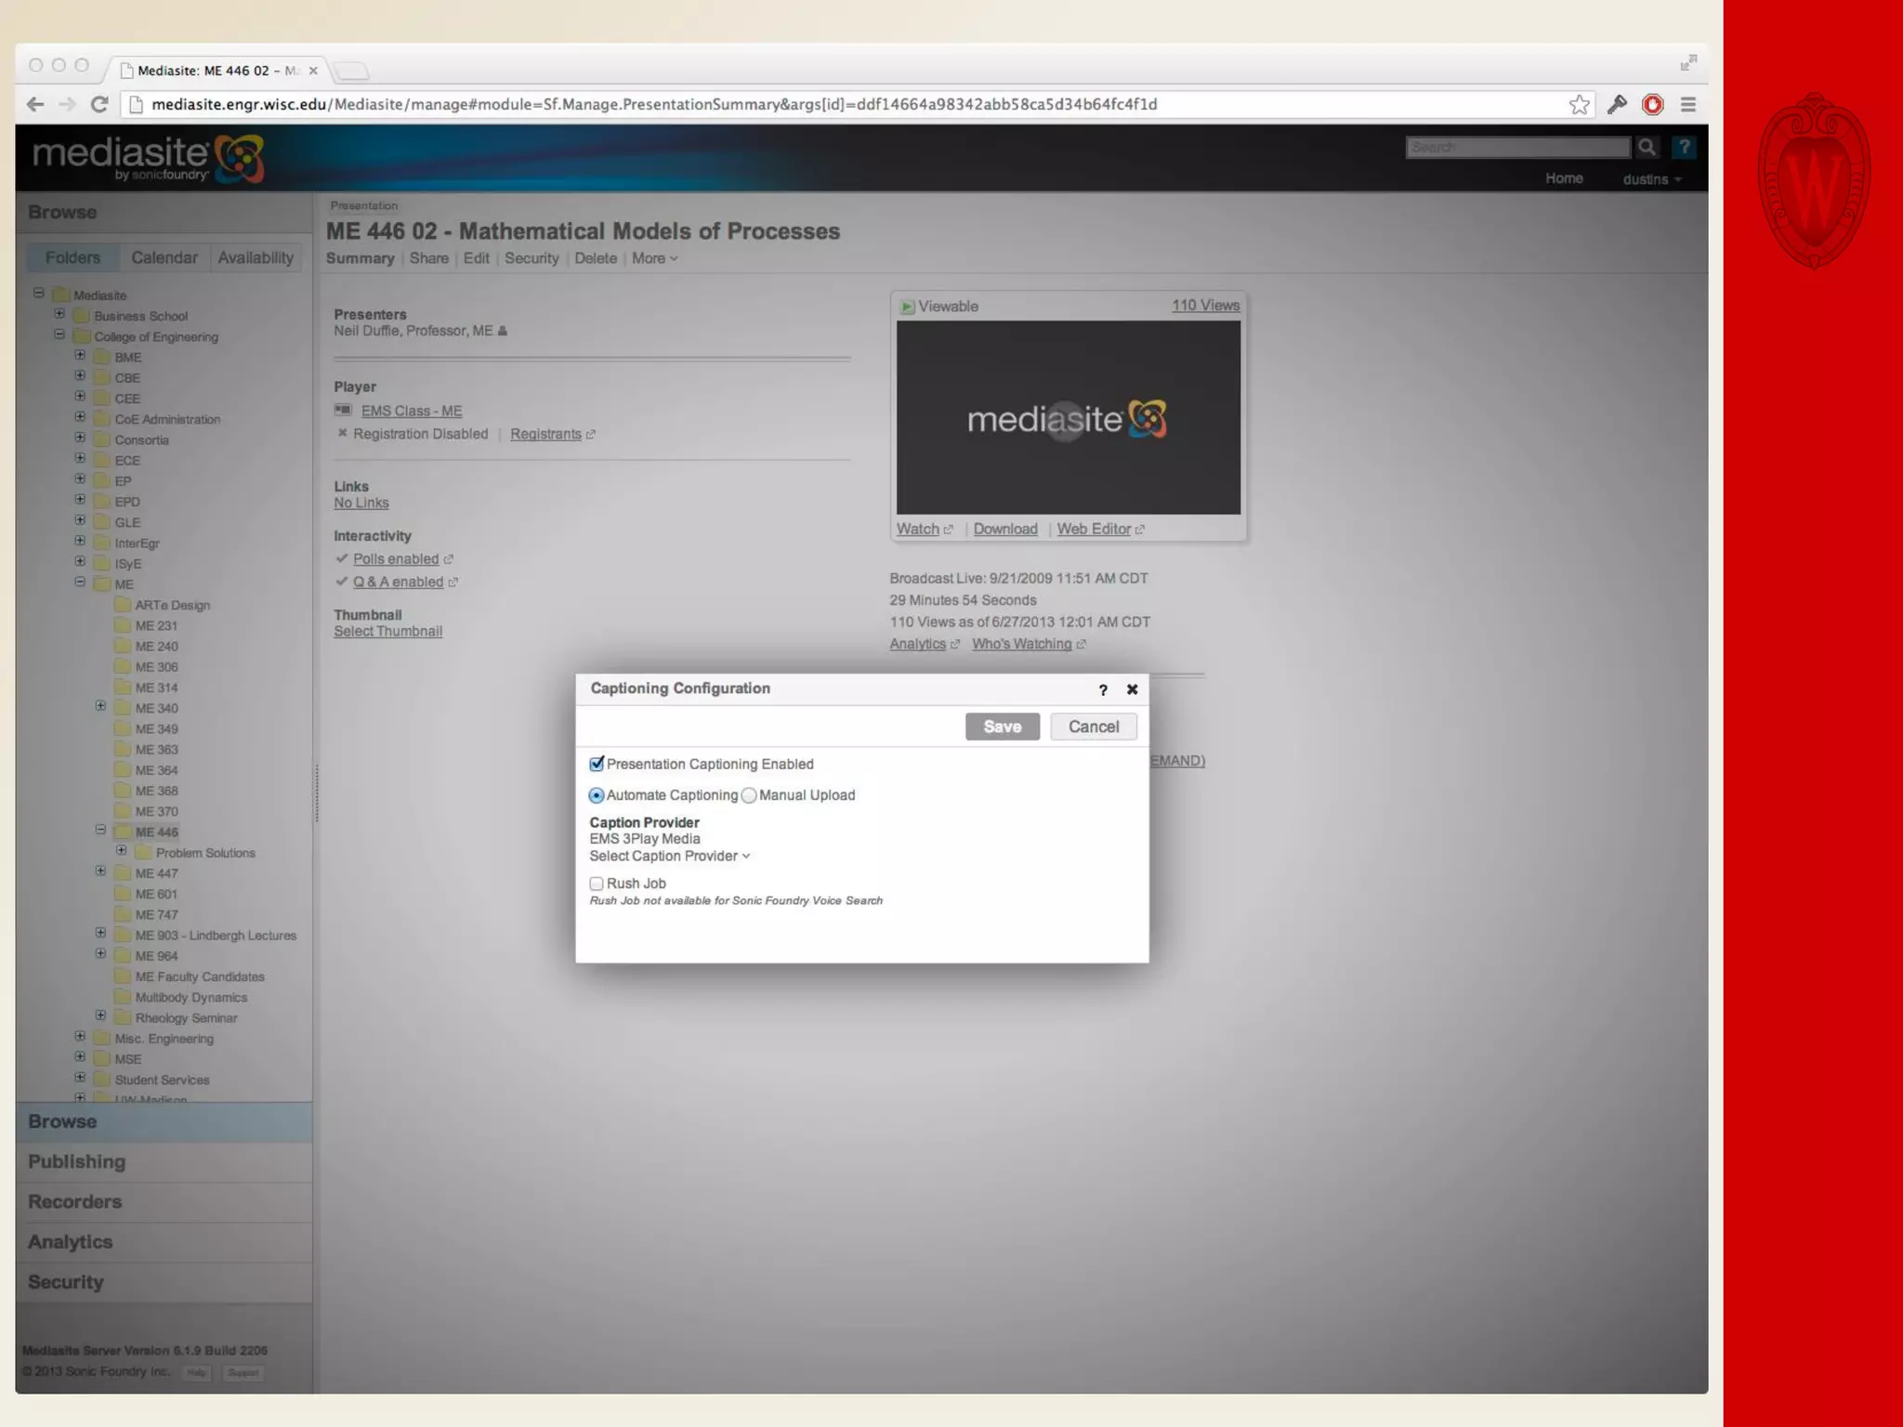Screen dimensions: 1903x1427
Task: Click the 110 Views link
Action: point(1205,306)
